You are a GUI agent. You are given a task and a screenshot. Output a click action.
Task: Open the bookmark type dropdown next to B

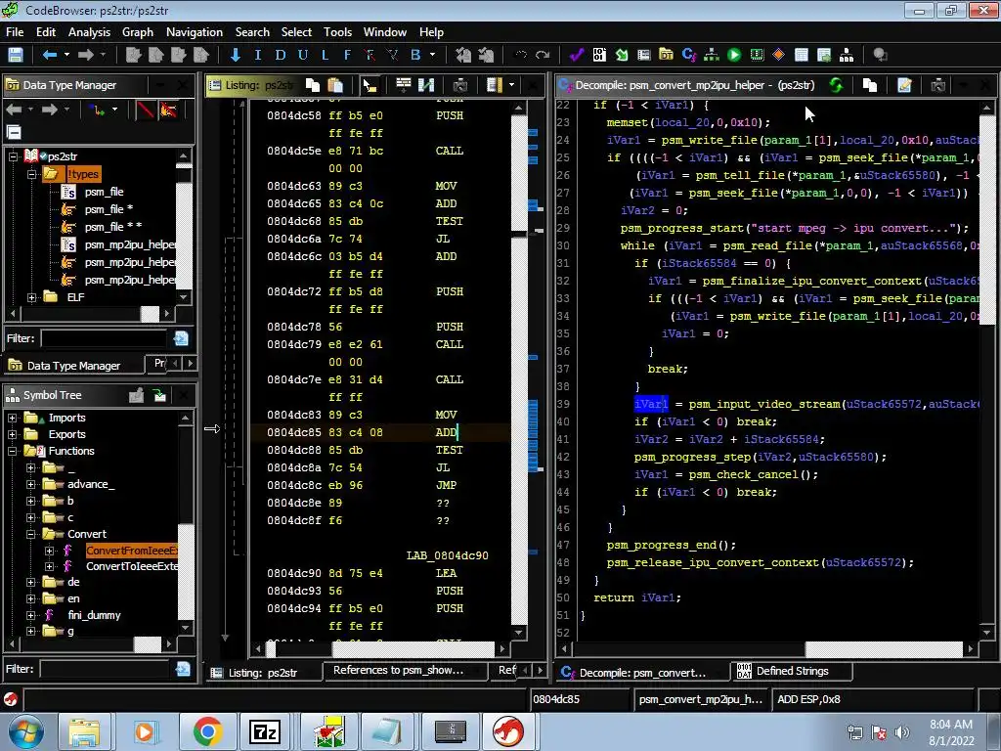433,55
